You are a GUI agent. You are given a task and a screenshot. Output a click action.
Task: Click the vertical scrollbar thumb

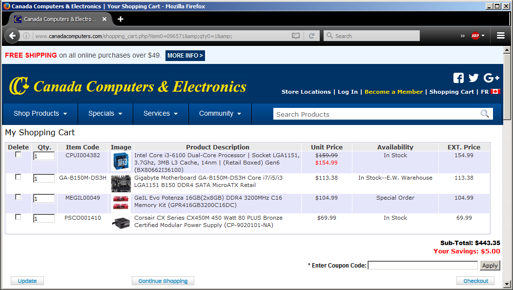[x=507, y=87]
